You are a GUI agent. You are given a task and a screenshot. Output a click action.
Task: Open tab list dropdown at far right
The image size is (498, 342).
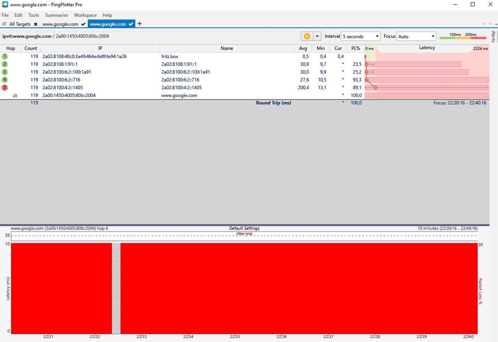coord(496,24)
